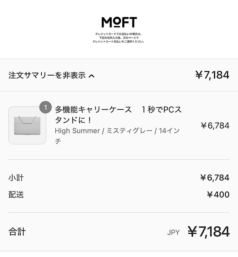The width and height of the screenshot is (238, 257).
Task: Click the header total ¥7,184
Action: tap(212, 75)
